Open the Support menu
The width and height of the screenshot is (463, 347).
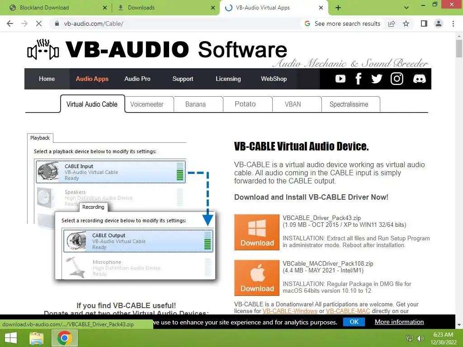click(183, 79)
